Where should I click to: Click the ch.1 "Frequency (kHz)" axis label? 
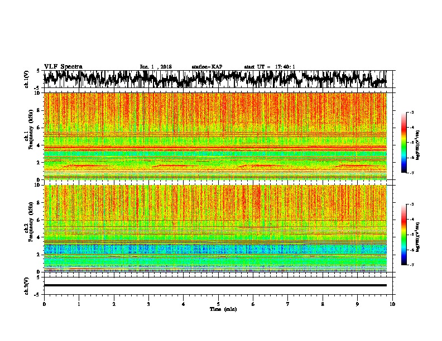(x=31, y=129)
